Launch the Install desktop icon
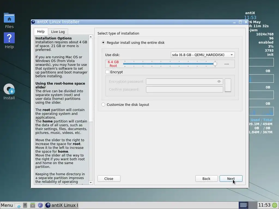This screenshot has width=279, height=209. (9, 92)
